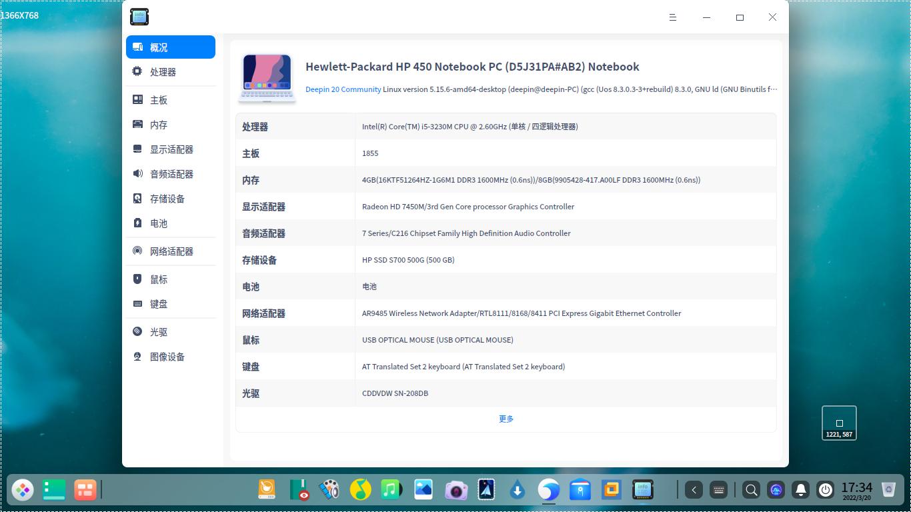View 内存 (Memory) details in sidebar
This screenshot has width=911, height=512.
click(159, 125)
